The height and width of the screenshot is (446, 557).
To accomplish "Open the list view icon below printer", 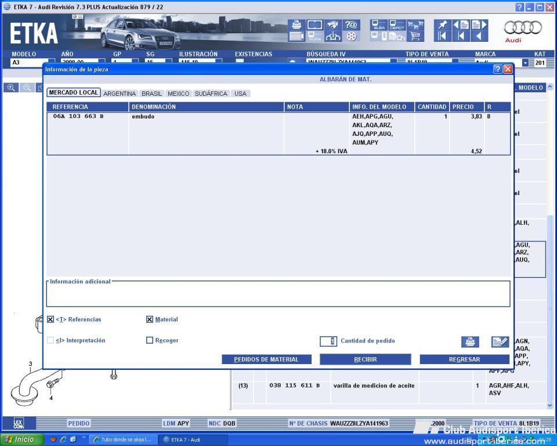I will 296,36.
